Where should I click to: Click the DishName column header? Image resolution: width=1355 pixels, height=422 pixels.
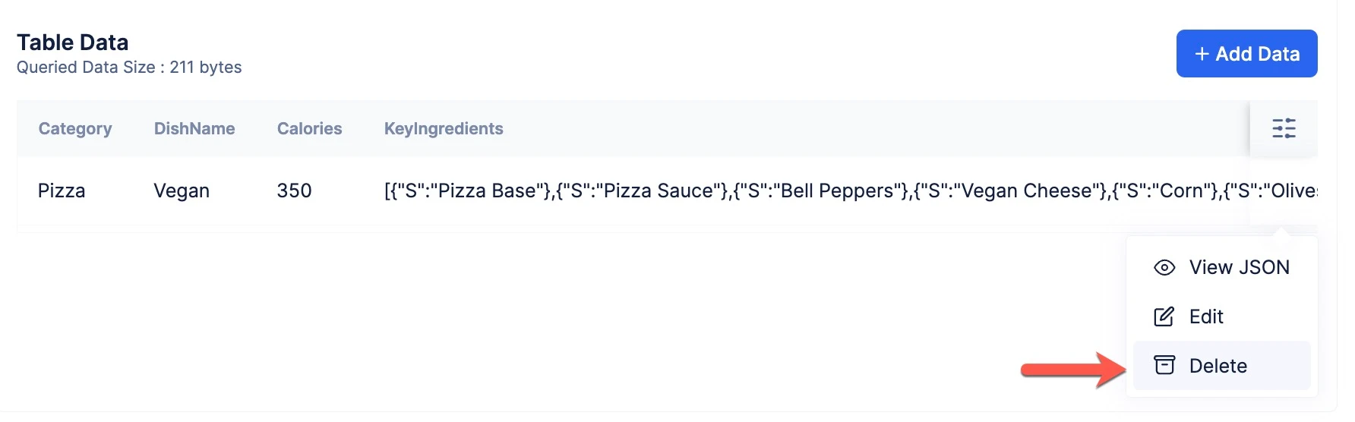coord(194,128)
